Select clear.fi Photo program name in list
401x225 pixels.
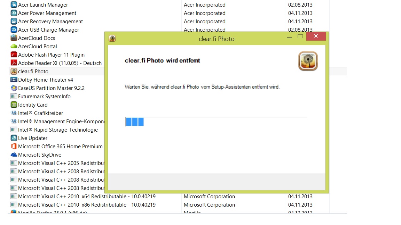click(x=33, y=72)
